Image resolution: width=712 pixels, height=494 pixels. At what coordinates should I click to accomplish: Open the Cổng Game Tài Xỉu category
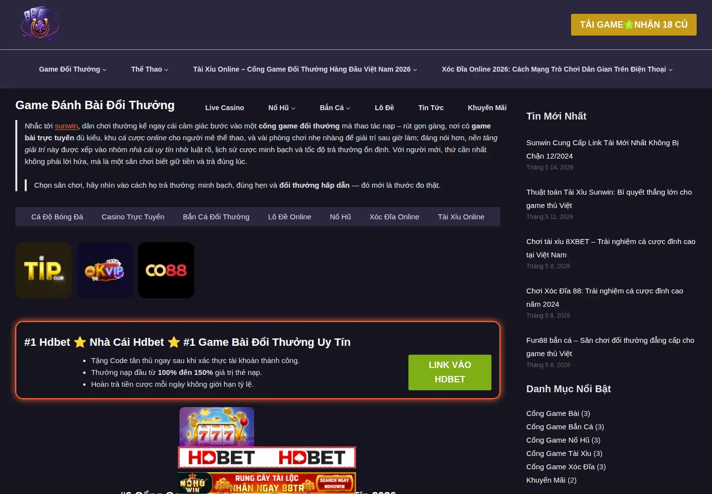click(x=559, y=453)
